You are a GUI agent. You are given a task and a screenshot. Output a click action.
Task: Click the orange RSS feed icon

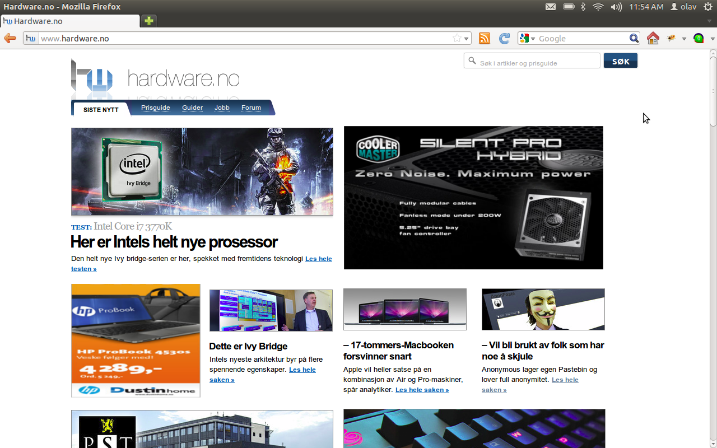click(485, 38)
